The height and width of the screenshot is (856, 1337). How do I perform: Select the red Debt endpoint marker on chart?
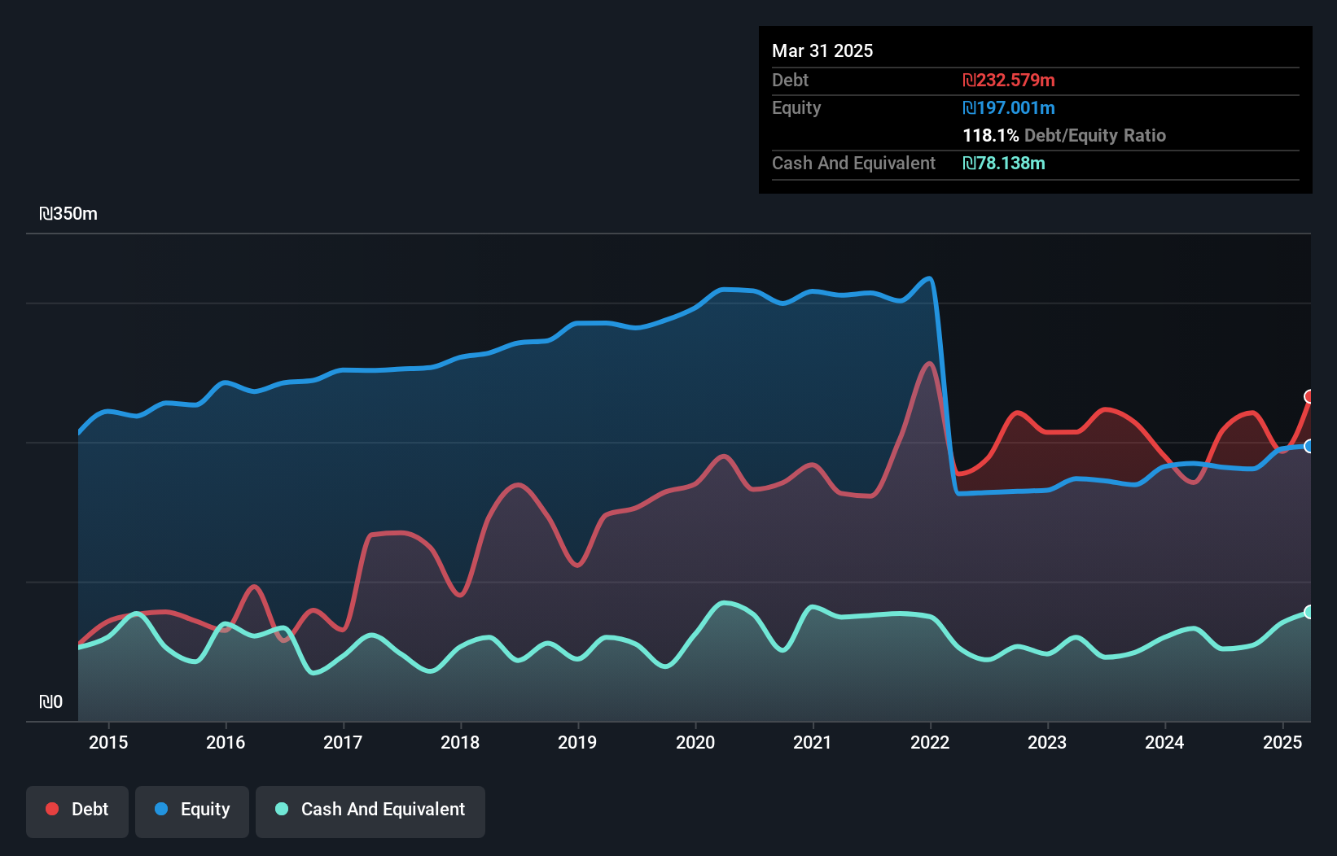click(1309, 397)
